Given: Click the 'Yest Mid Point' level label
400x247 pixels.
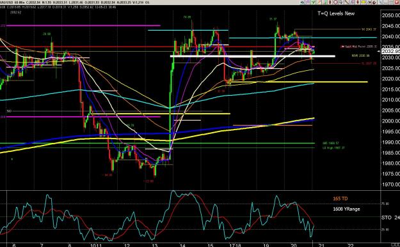Looking at the screenshot, I should tap(358, 47).
